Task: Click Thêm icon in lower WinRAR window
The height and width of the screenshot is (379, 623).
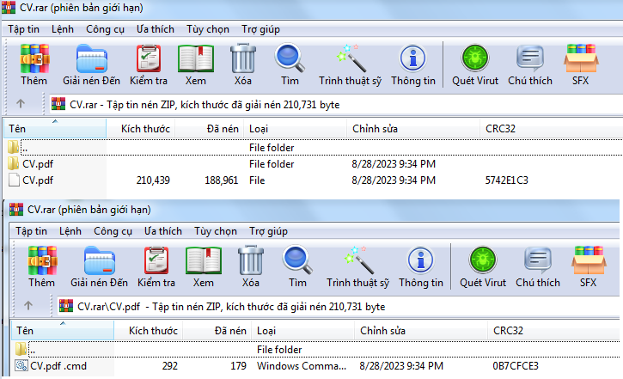Action: pyautogui.click(x=42, y=260)
